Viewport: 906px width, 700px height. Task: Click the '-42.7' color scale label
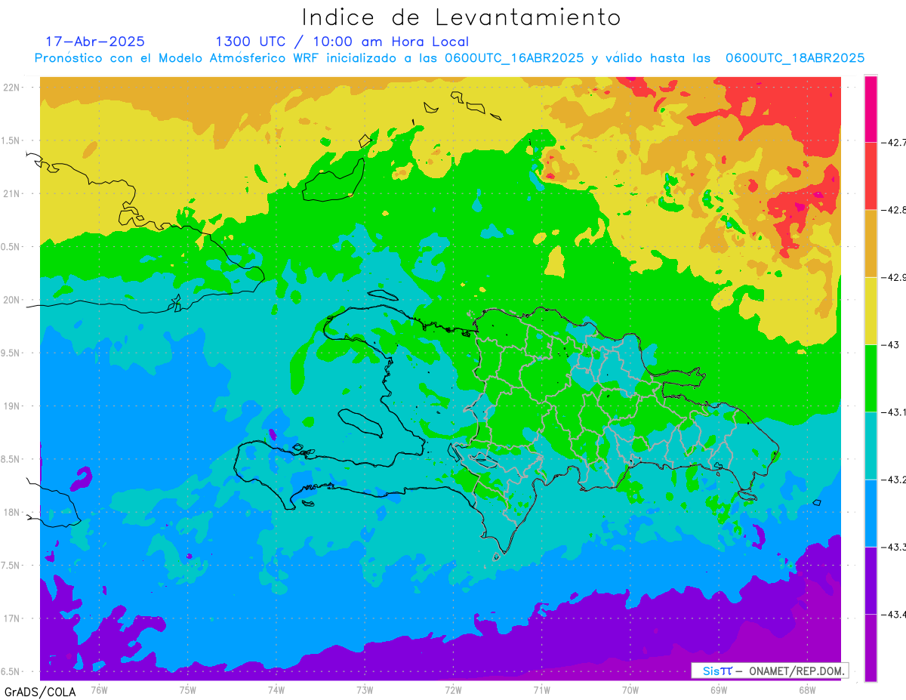pyautogui.click(x=893, y=142)
